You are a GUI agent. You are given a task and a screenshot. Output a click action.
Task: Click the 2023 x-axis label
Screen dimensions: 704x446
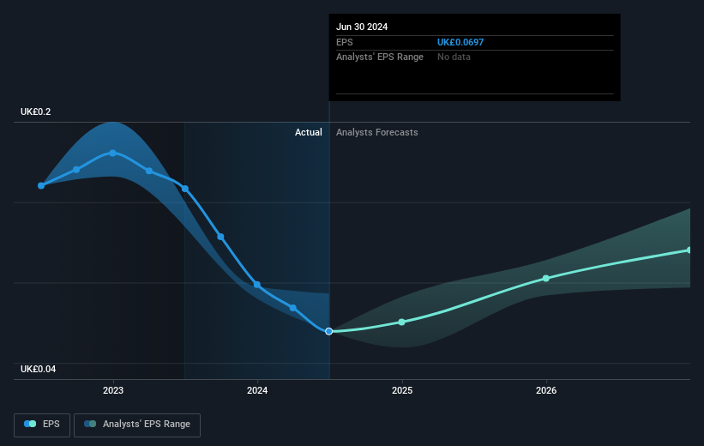point(113,390)
